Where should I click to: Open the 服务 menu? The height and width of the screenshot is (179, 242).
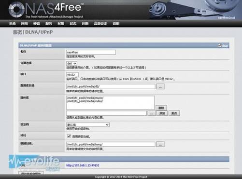coord(49,24)
